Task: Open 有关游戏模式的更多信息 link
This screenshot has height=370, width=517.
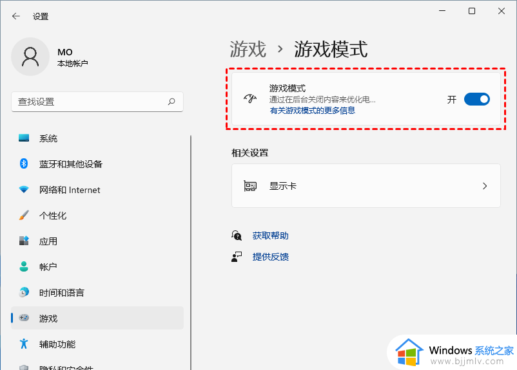Action: (x=313, y=110)
